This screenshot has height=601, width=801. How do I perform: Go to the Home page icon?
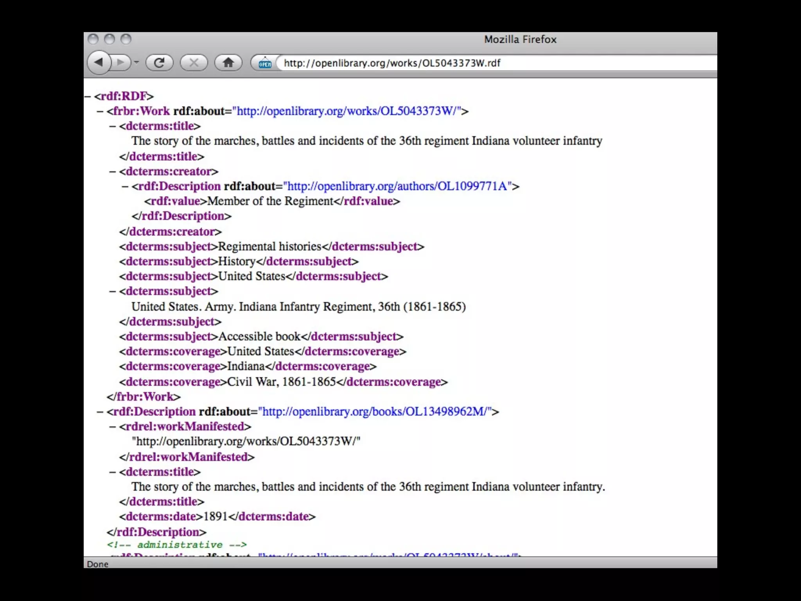[228, 63]
